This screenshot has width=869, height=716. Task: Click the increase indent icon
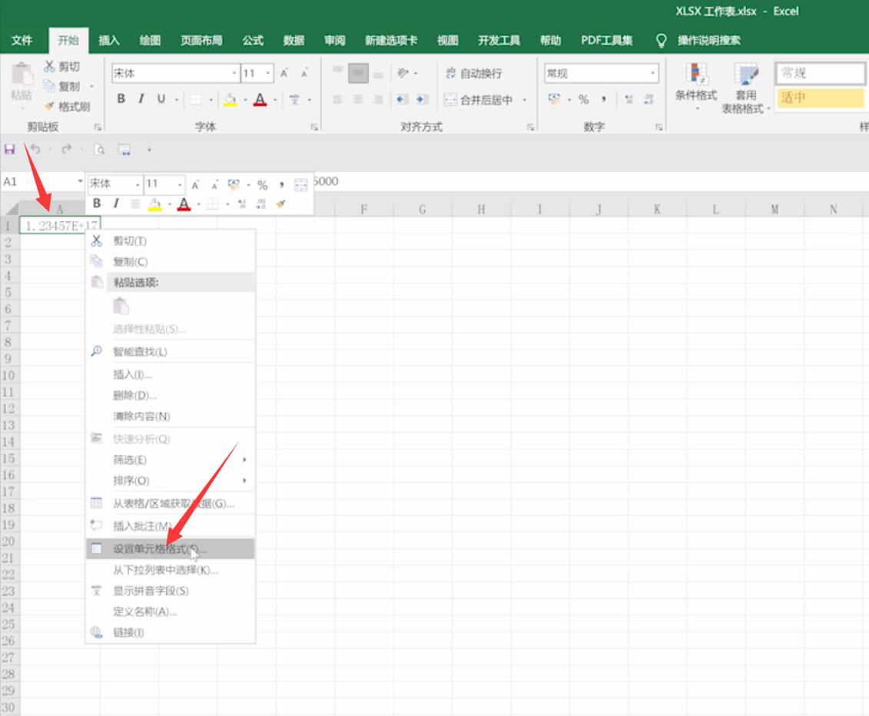tap(423, 99)
